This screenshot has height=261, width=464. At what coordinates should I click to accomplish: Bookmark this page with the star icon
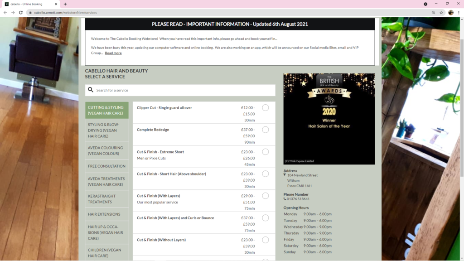pos(441,12)
